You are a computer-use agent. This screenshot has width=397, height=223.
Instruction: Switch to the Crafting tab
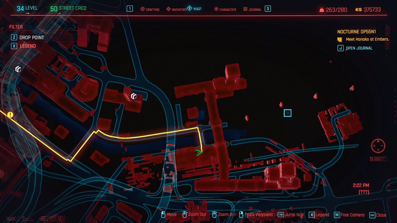(153, 9)
